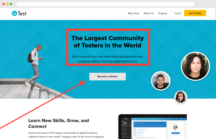Click the red macOS close window button
The height and width of the screenshot is (139, 216).
coord(4,4)
